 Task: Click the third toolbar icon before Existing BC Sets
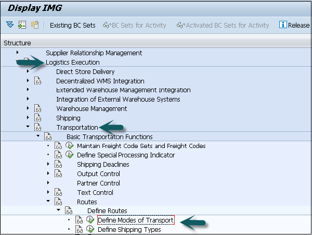click(35, 25)
